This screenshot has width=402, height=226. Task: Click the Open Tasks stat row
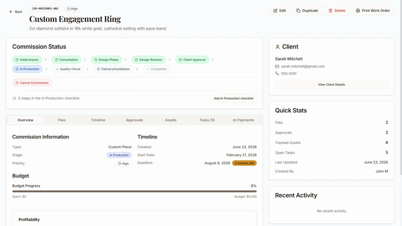tap(332, 153)
